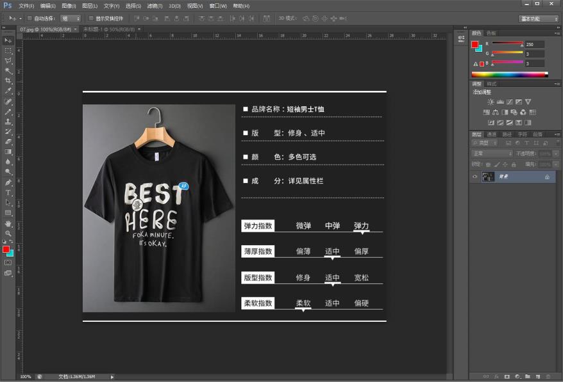Open the 基本功能 workspace dropdown
Screen dimensions: 563x382
click(539, 19)
